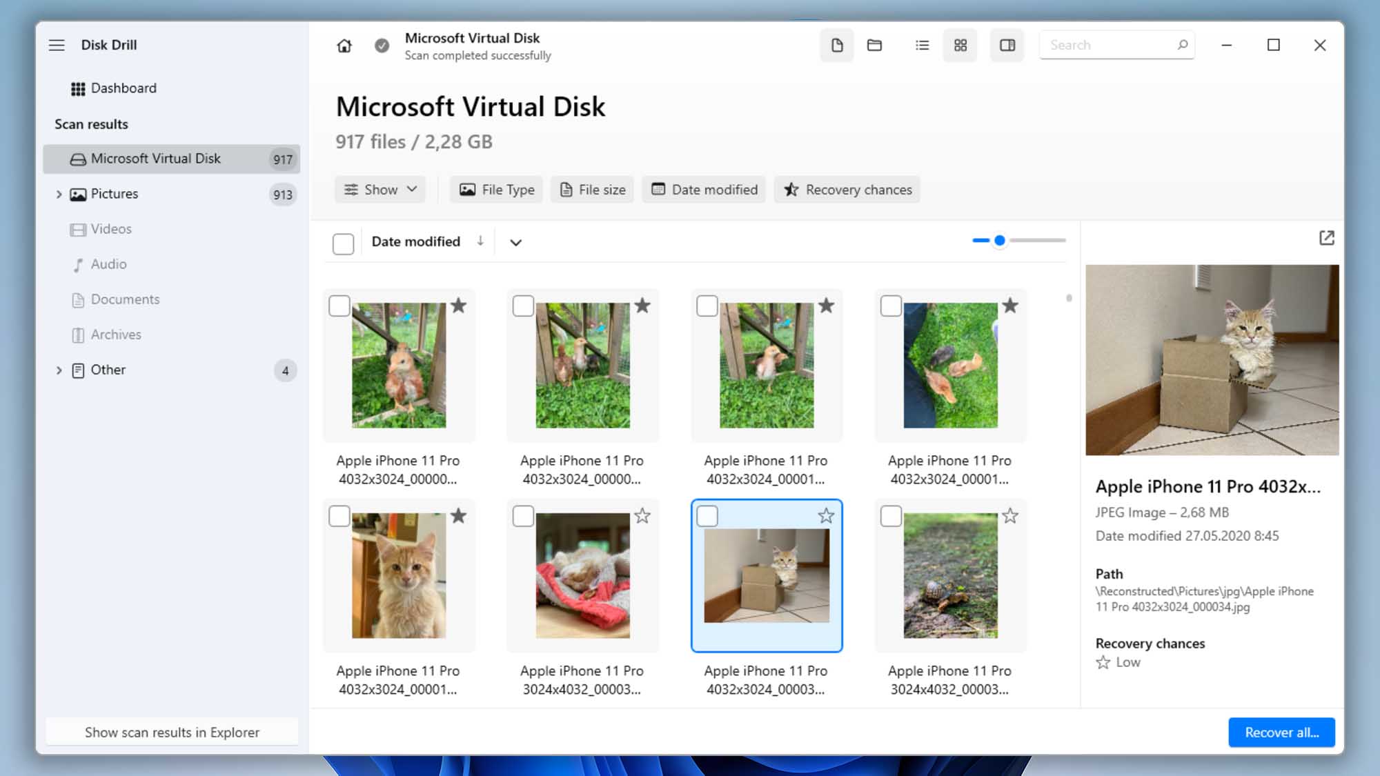Expand the Pictures tree node
The height and width of the screenshot is (776, 1380).
pyautogui.click(x=59, y=195)
